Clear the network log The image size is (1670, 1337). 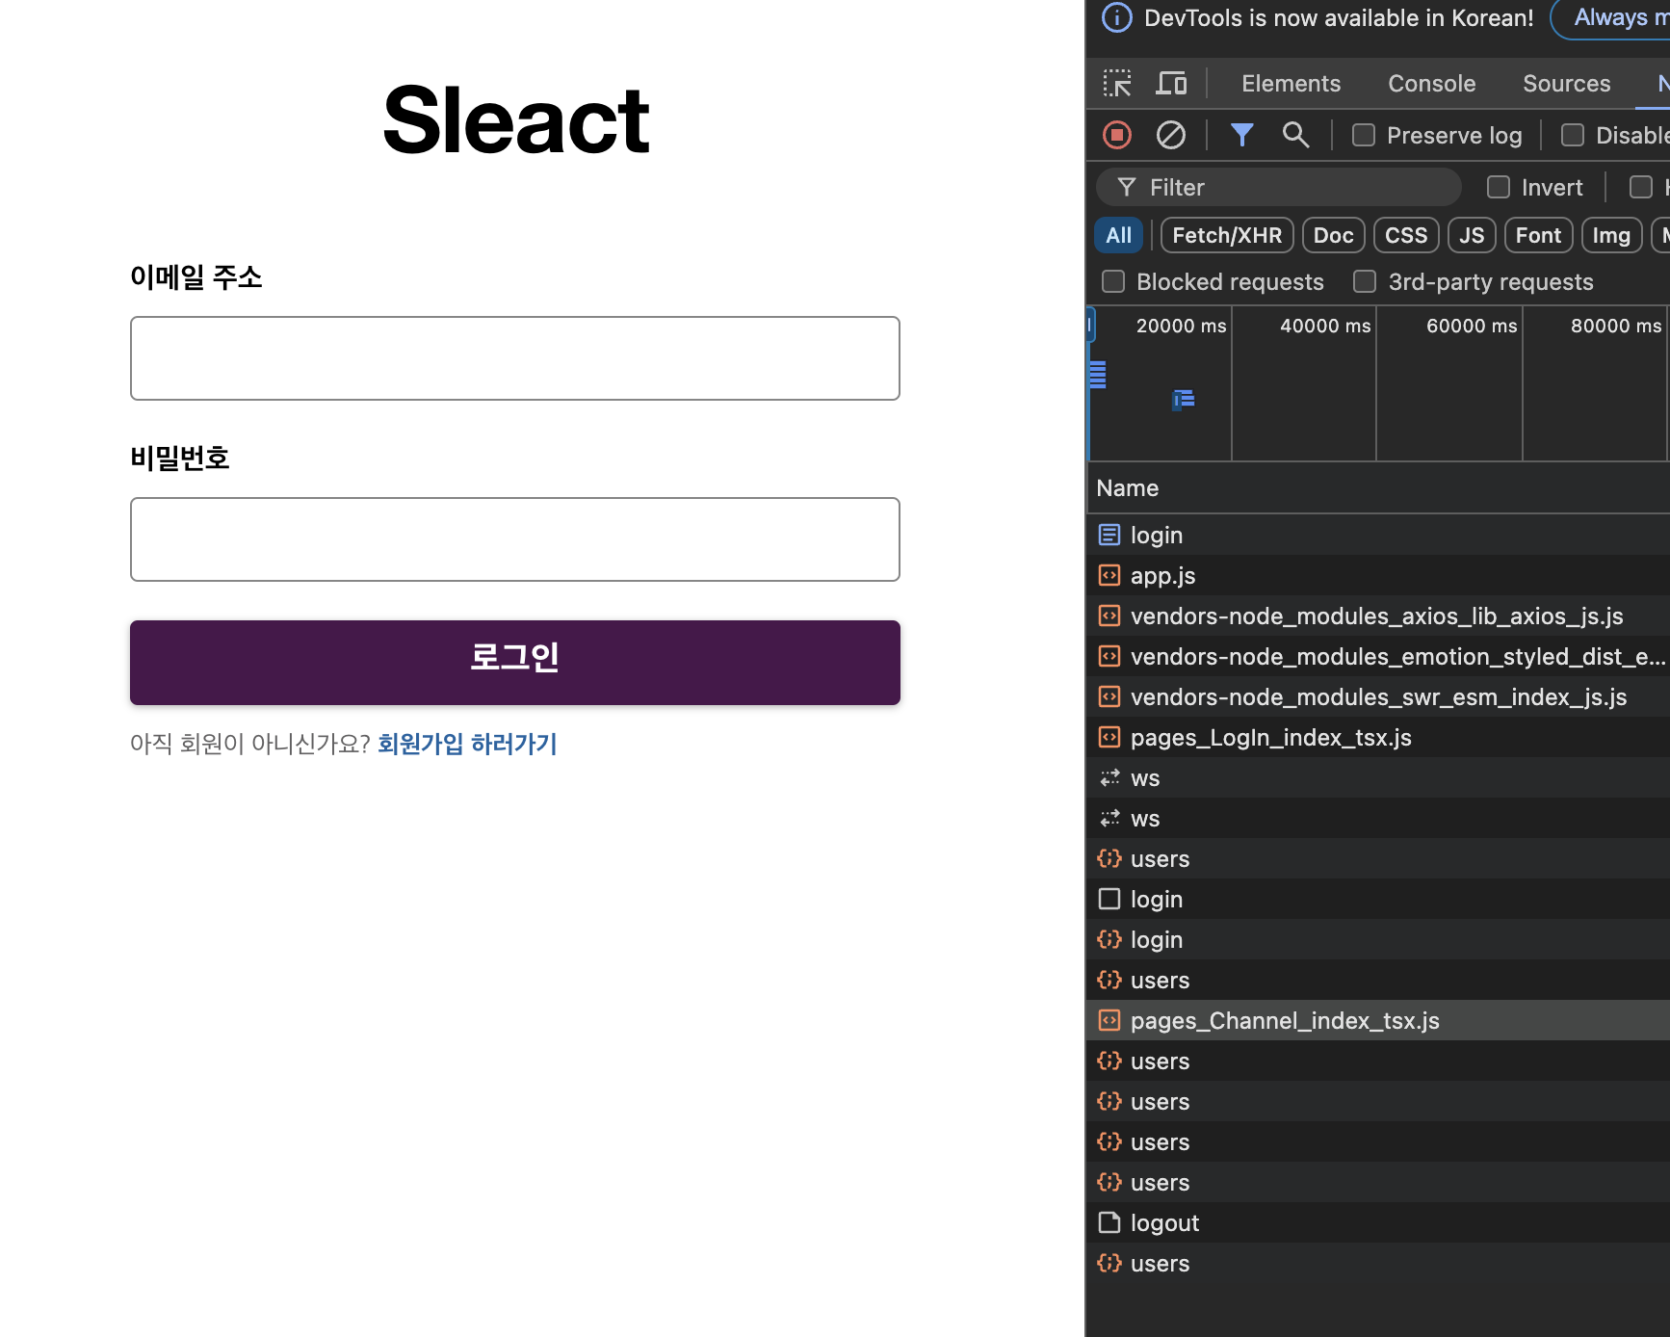coord(1171,135)
